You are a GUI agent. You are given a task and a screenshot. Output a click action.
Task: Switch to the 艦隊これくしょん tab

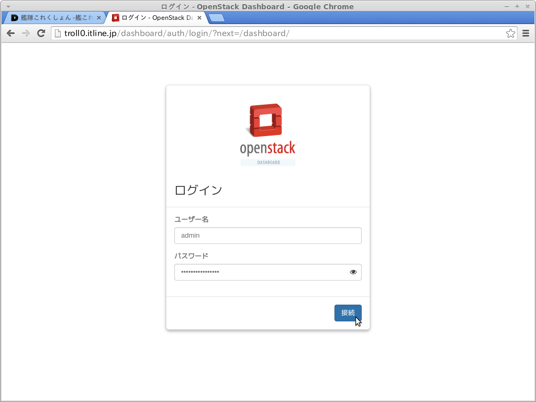55,18
